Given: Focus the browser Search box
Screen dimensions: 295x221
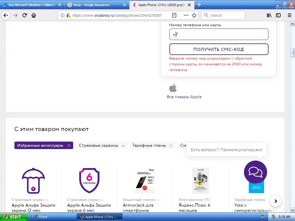Looking at the screenshot, I should (x=223, y=15).
